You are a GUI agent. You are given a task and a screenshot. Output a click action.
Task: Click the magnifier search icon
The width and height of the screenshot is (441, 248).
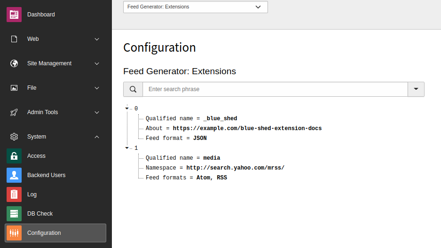(133, 89)
